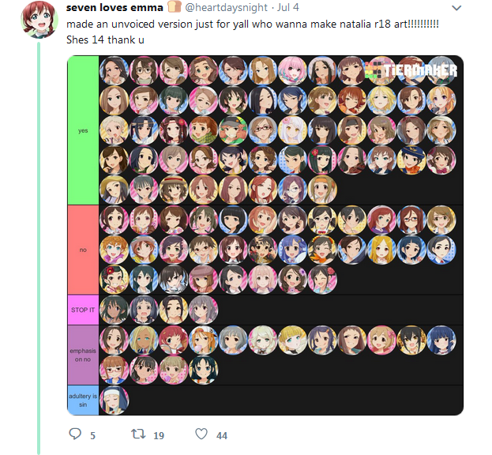Open the profile avatar of seven loves emma
Image resolution: width=492 pixels, height=455 pixels.
coord(39,20)
